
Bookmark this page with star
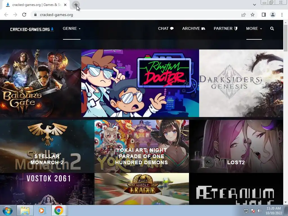coord(253,15)
